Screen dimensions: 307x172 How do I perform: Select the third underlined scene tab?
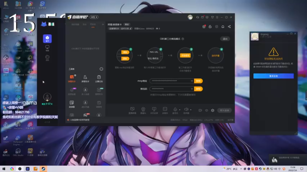point(93,25)
